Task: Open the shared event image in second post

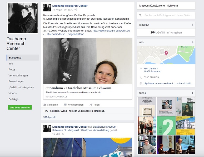Action: coord(88,147)
